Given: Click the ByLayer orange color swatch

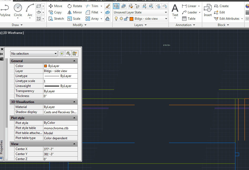Looking at the screenshot, I should tap(45, 66).
